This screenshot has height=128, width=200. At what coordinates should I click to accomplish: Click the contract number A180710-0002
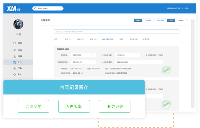(63, 49)
